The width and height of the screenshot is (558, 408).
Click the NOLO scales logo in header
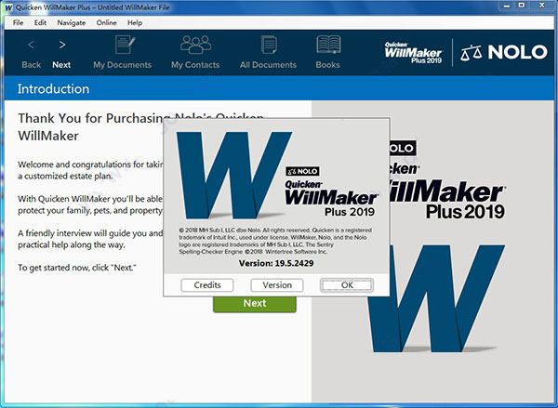(504, 52)
